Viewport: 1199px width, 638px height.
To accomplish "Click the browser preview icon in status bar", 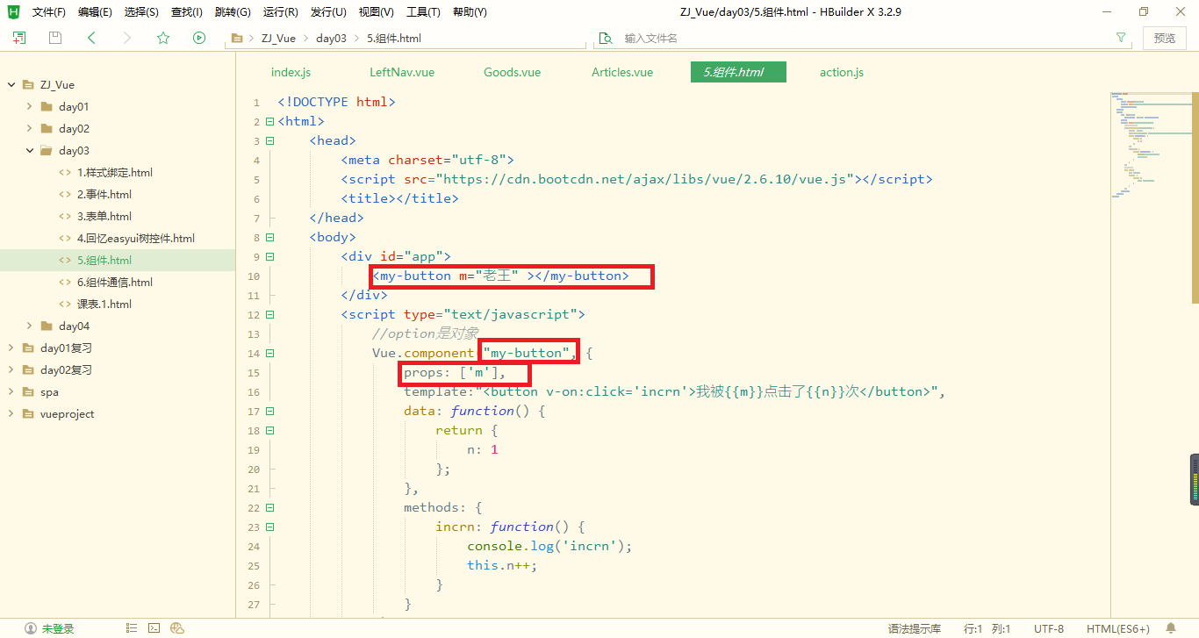I will [x=177, y=628].
